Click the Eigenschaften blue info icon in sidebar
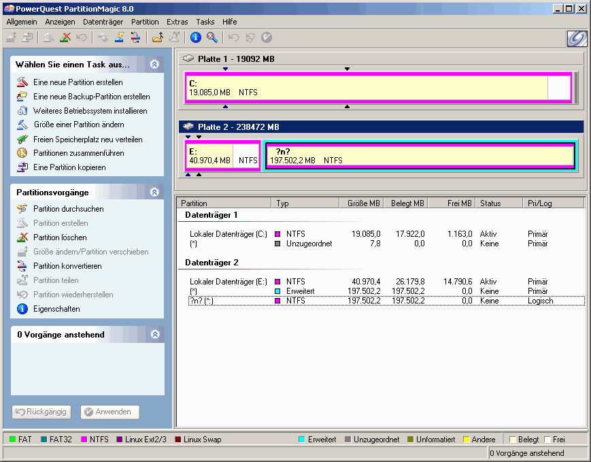591x462 pixels. point(22,309)
